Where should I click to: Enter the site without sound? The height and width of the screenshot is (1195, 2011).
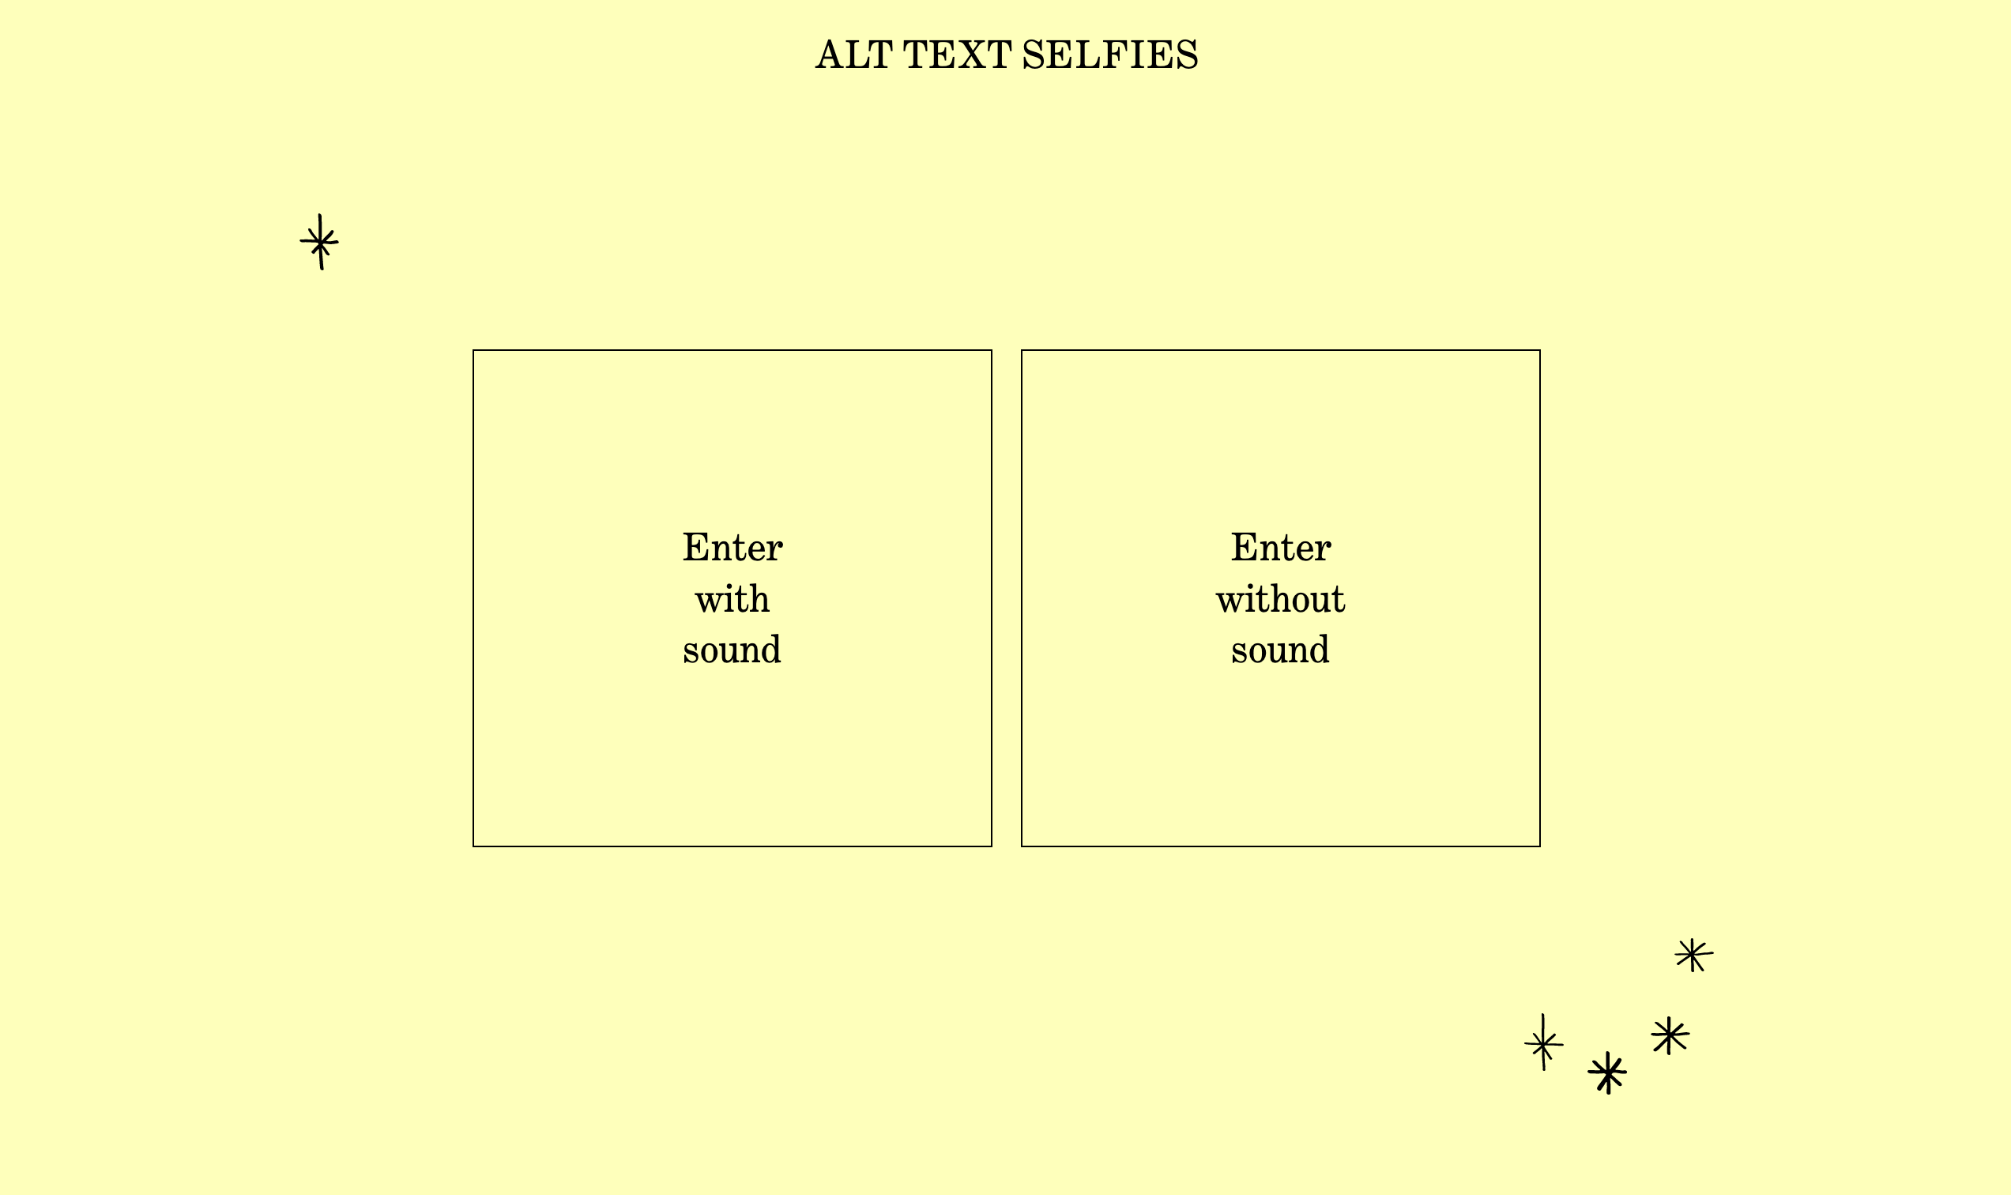1280,597
